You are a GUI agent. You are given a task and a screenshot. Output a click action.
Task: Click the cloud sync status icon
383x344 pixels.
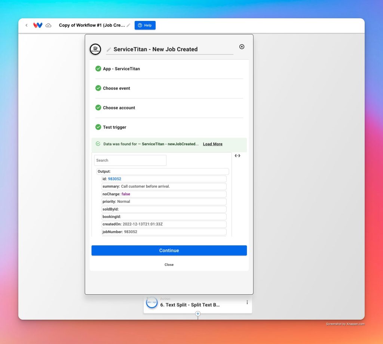click(x=49, y=25)
